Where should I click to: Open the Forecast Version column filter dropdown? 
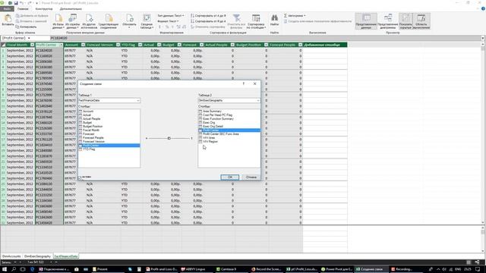pos(118,45)
